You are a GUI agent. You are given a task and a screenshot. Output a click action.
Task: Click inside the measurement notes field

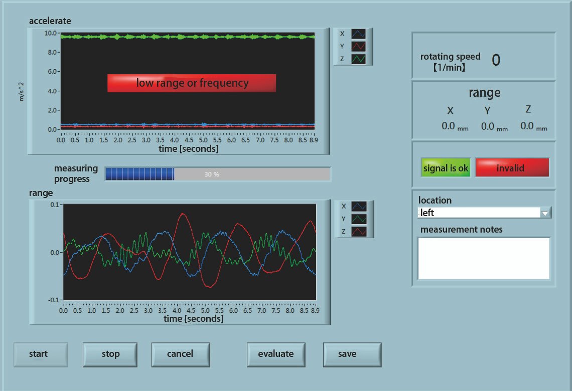coord(483,258)
